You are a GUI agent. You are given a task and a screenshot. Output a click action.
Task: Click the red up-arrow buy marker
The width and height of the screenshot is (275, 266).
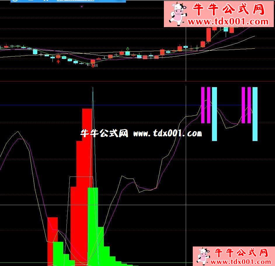[58, 61]
